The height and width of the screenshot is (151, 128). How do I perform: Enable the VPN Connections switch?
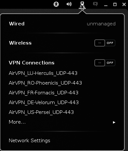(105, 63)
